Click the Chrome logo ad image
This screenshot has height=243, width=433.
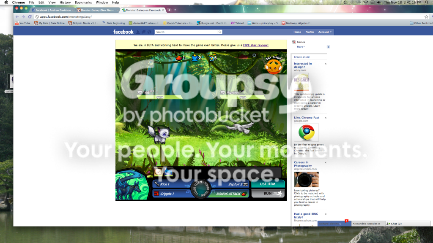pos(306,132)
